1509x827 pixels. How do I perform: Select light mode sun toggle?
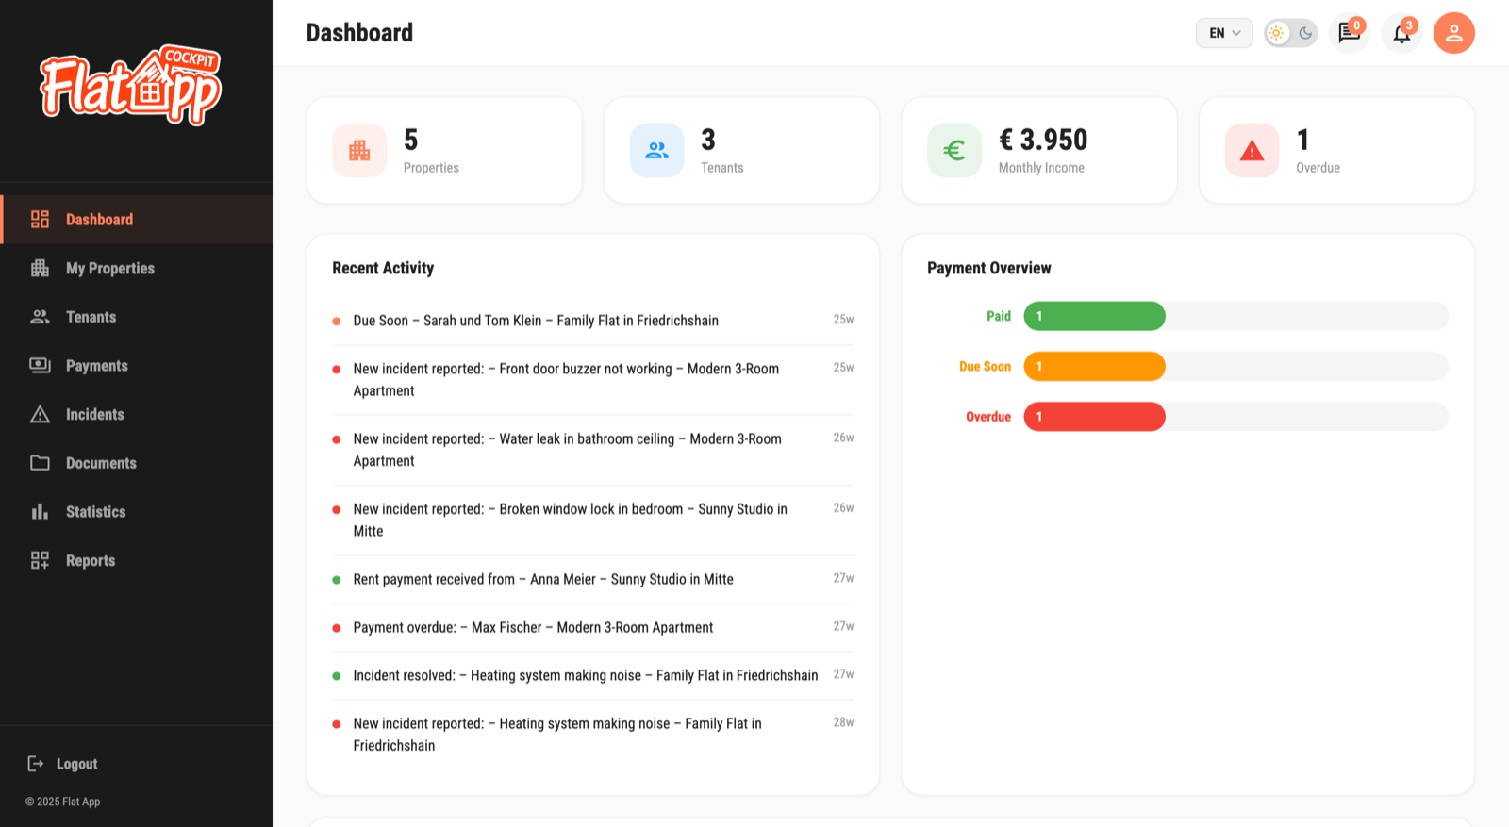(x=1277, y=33)
